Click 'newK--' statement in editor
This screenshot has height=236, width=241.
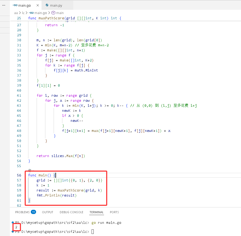pyautogui.click(x=77, y=121)
